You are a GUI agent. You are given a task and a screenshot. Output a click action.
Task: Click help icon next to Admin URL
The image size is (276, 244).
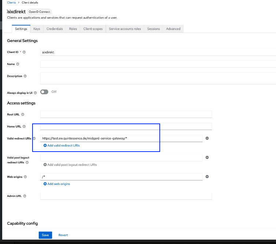pyautogui.click(x=25, y=196)
